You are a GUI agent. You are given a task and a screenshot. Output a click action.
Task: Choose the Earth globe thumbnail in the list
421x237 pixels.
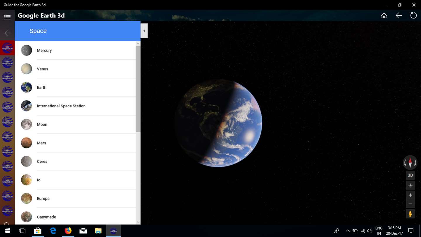coord(26,87)
